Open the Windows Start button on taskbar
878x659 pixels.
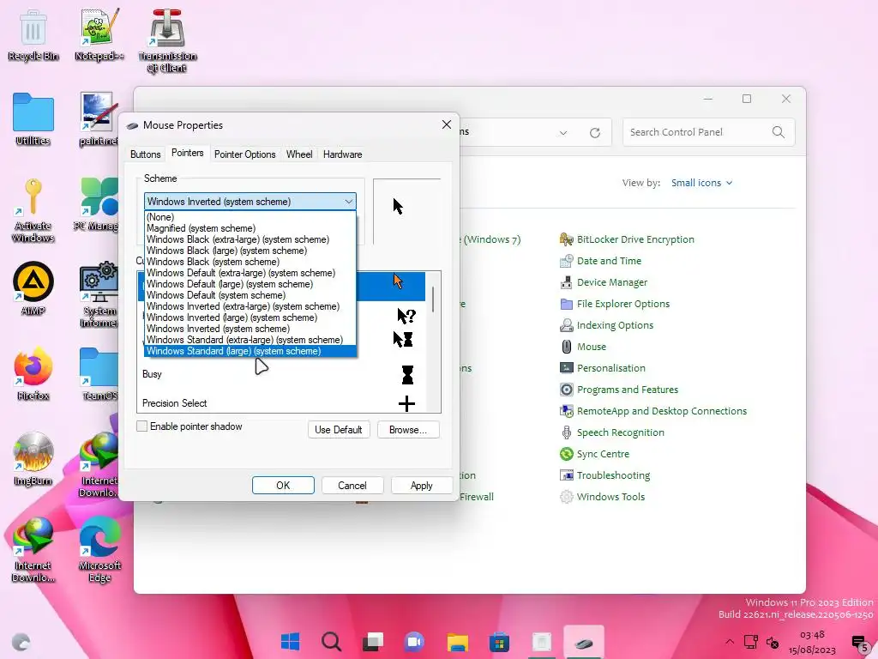pos(290,642)
